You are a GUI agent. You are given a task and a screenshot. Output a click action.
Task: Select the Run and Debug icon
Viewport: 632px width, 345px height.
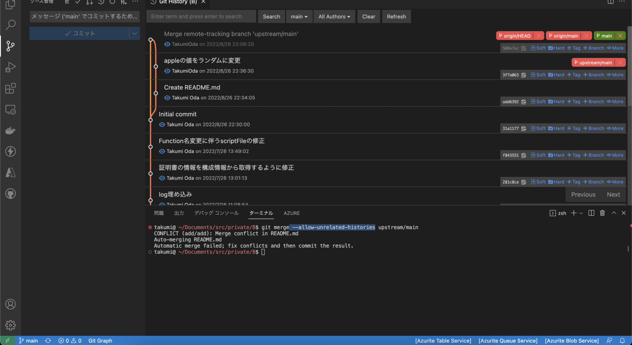pos(10,67)
